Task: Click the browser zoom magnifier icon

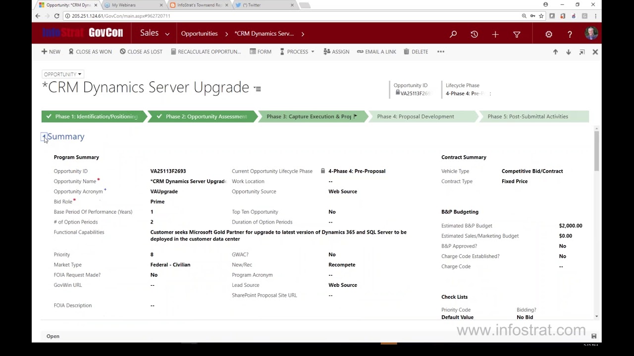Action: [524, 16]
